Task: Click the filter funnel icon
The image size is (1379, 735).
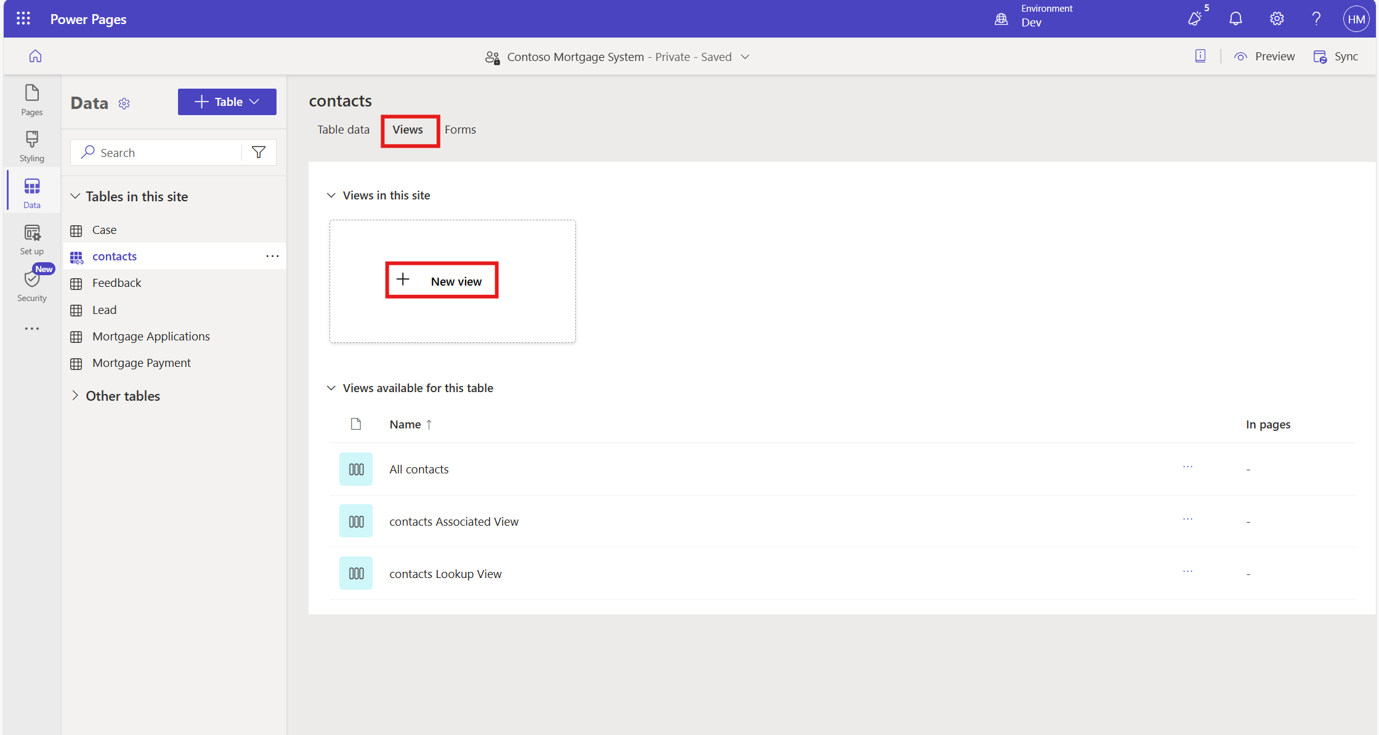Action: [x=259, y=152]
